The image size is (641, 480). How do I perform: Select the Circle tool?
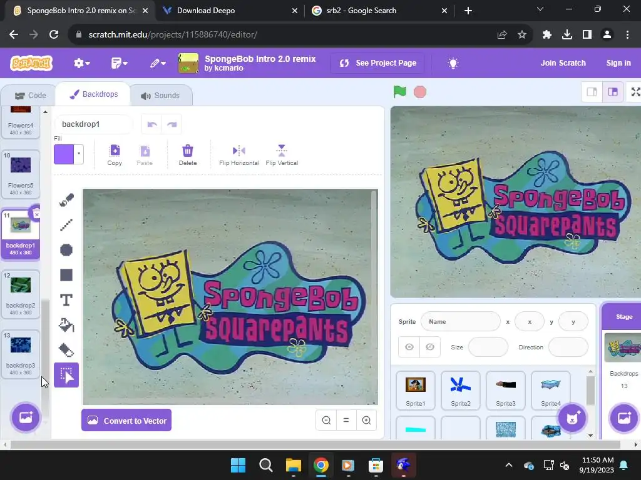tap(66, 250)
